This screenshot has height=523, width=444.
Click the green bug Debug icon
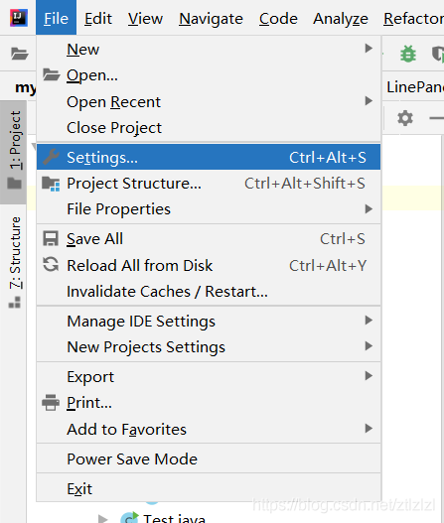point(407,54)
